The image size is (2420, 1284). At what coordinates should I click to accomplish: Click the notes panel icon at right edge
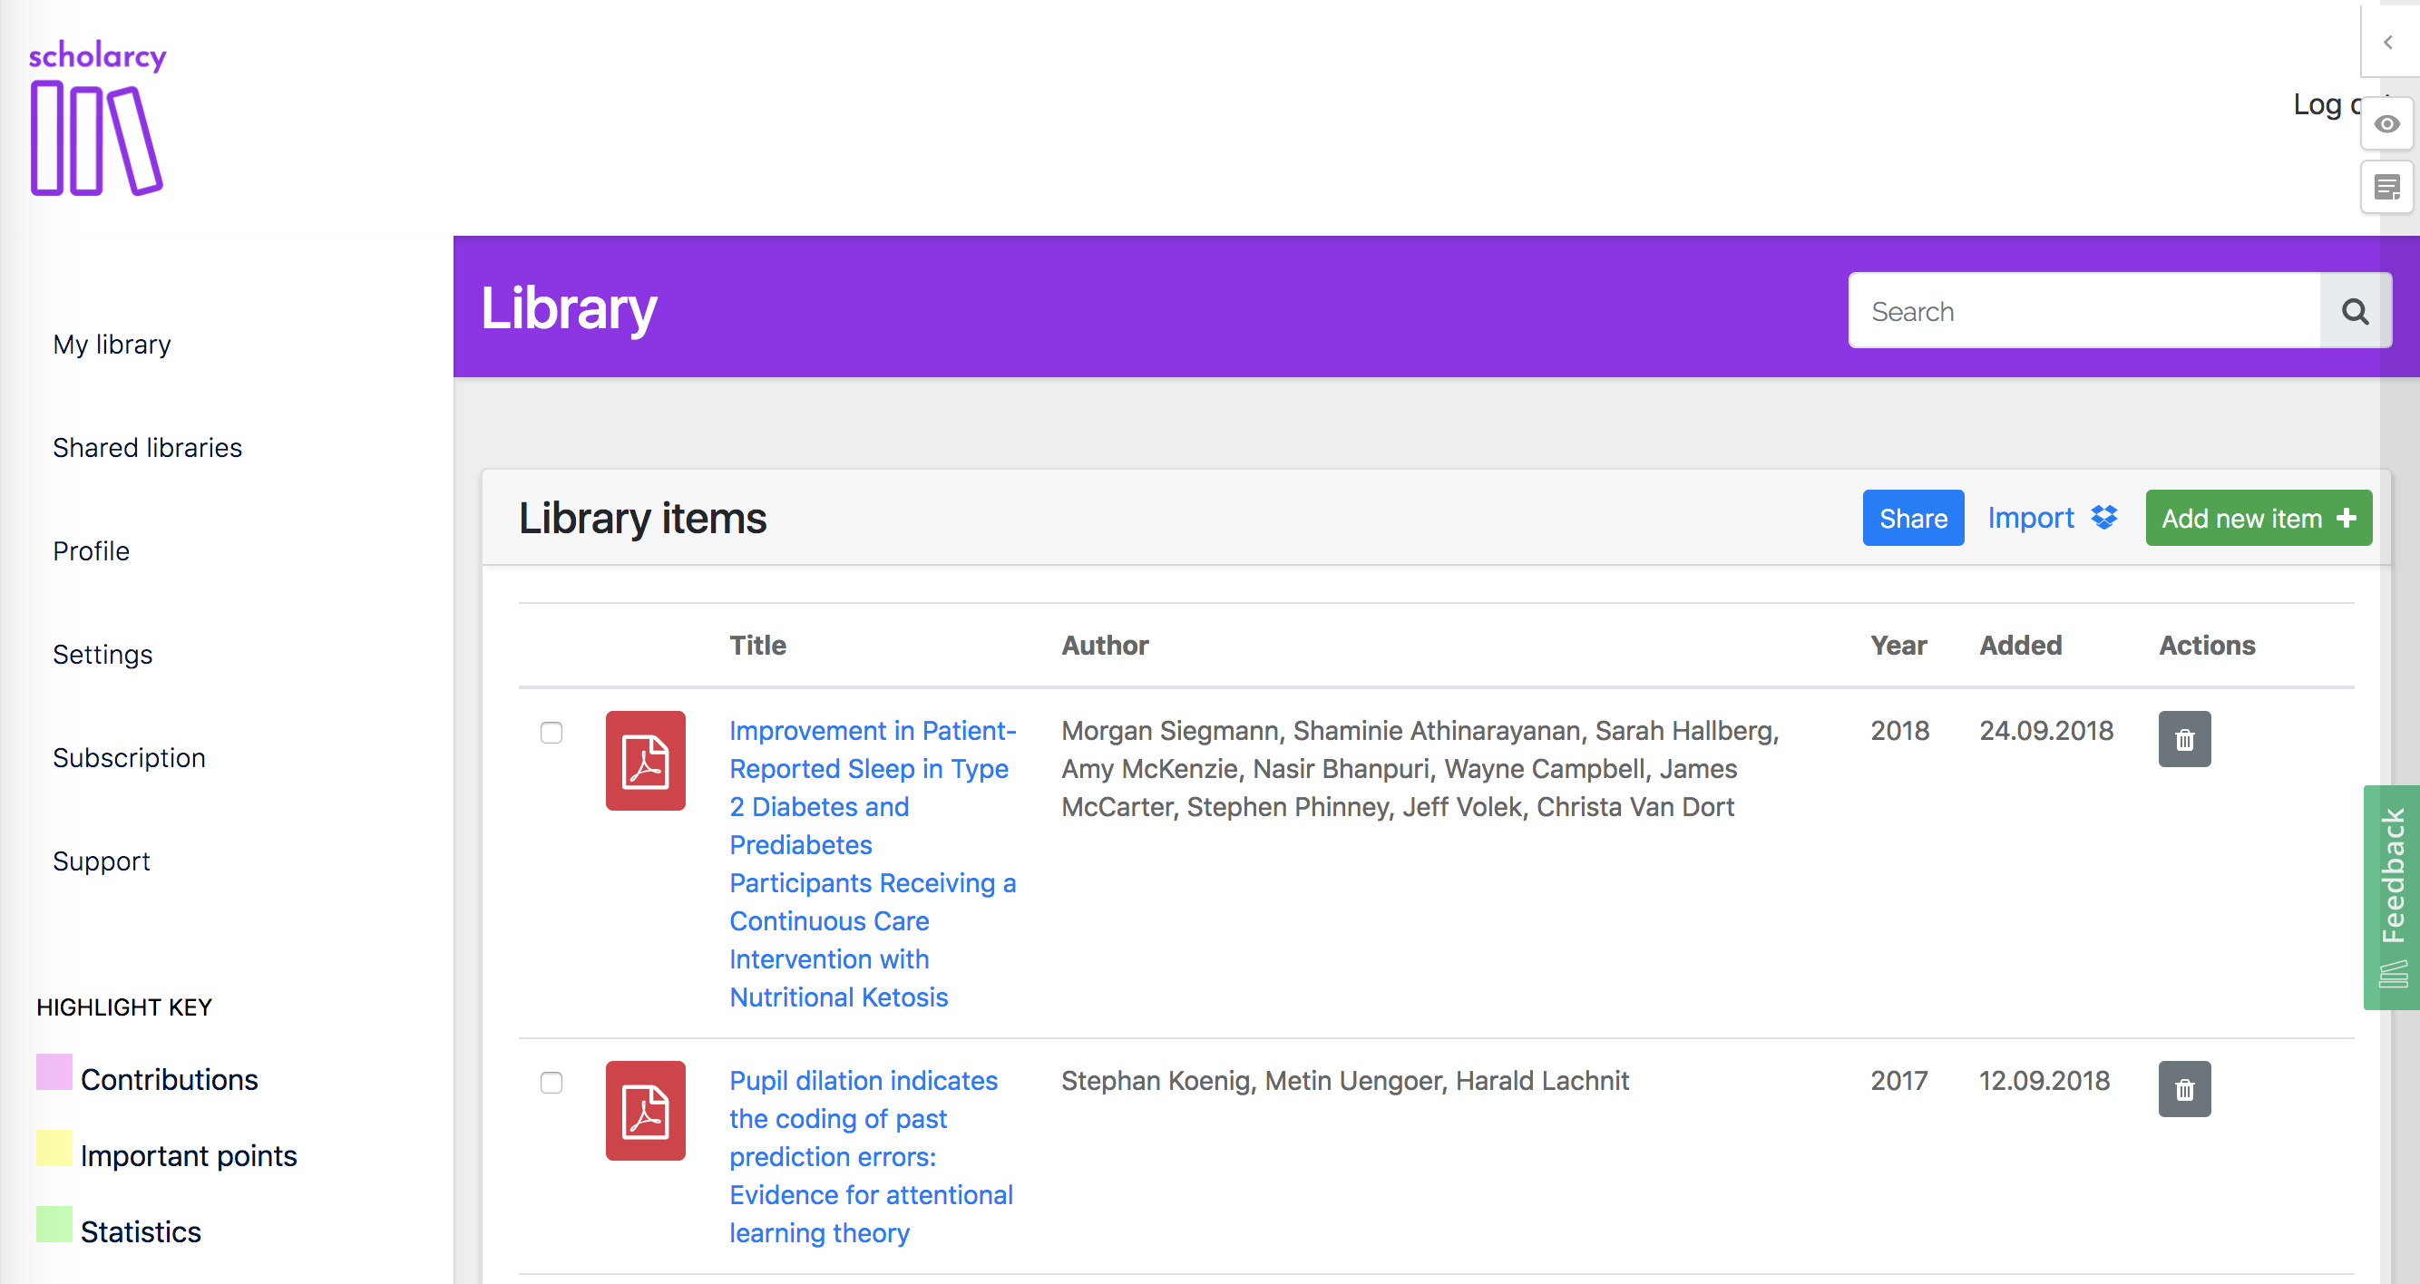tap(2386, 187)
